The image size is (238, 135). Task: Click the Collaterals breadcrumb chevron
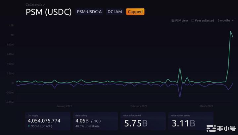[x=44, y=5]
